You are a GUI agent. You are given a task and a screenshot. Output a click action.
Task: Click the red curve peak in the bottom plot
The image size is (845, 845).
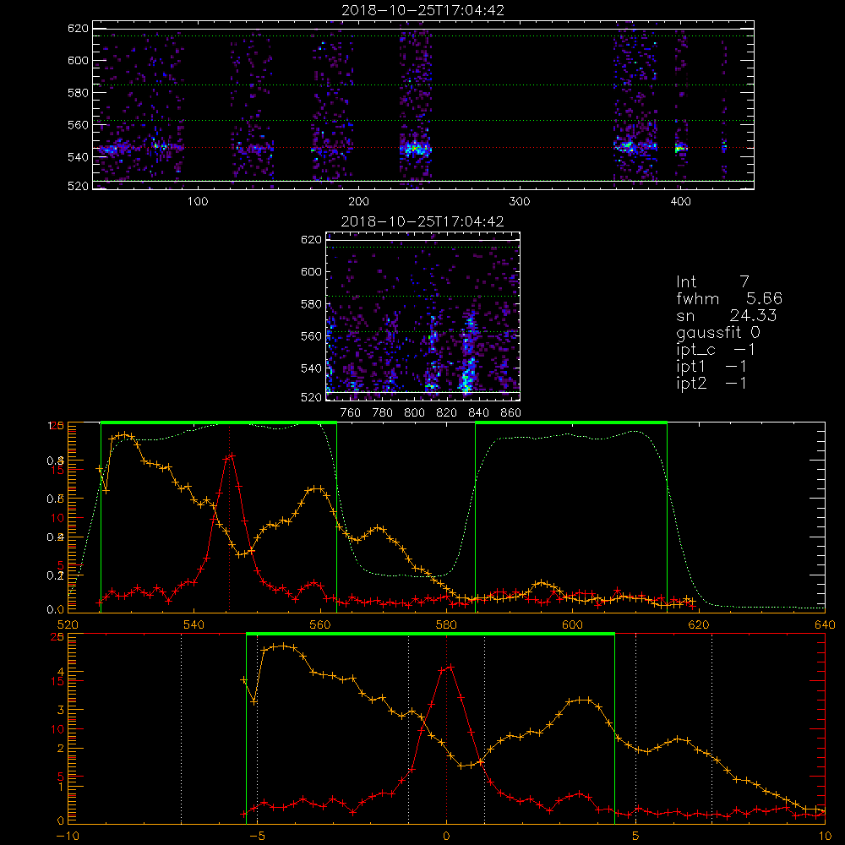tap(450, 668)
